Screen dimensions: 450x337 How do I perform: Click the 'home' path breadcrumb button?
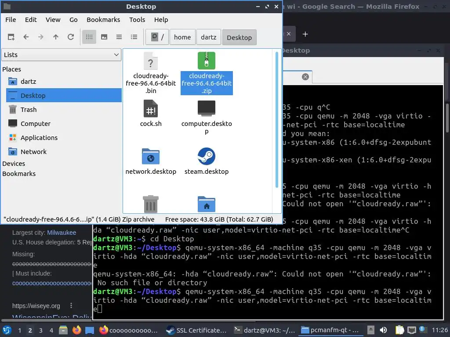point(182,37)
